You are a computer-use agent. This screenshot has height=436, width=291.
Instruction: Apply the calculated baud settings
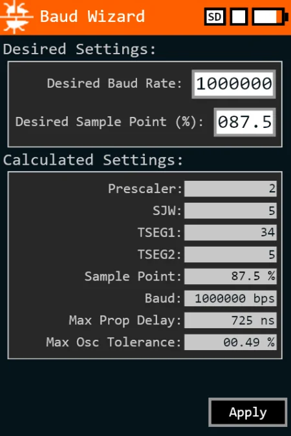(248, 412)
